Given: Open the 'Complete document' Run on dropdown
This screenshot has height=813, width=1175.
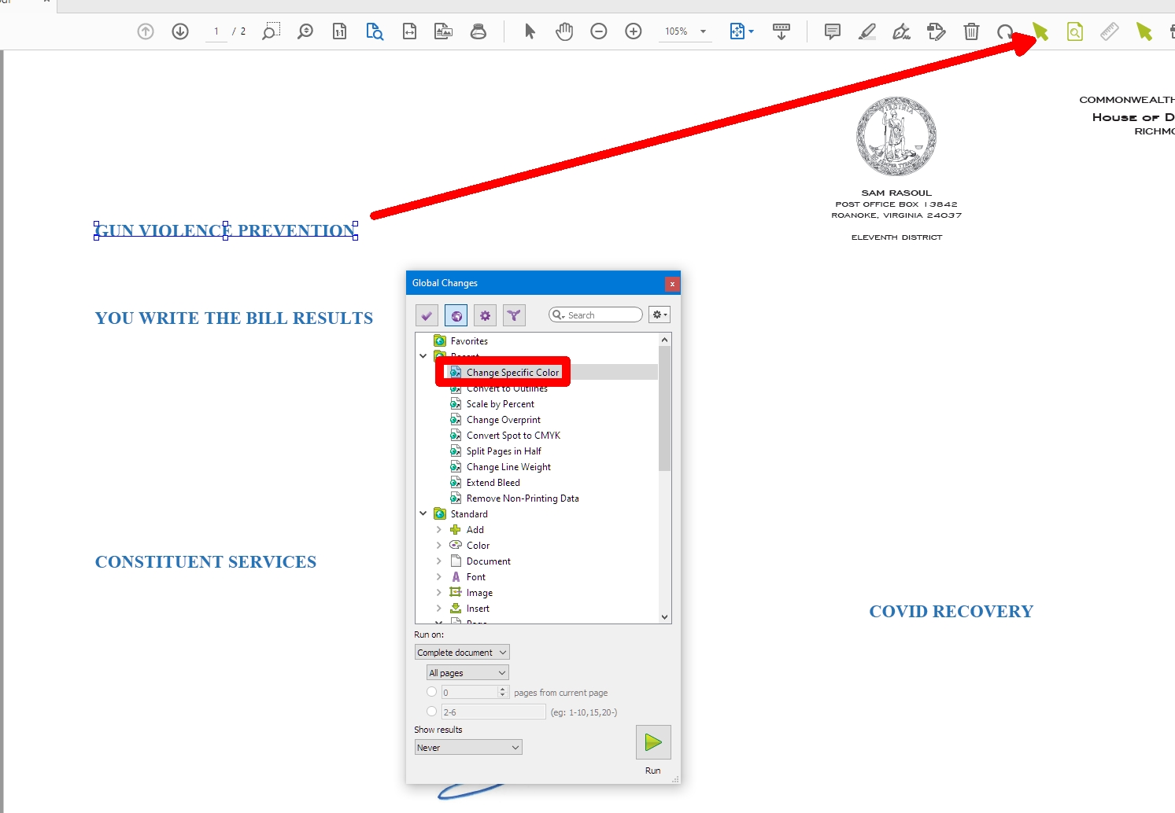Looking at the screenshot, I should click(462, 653).
